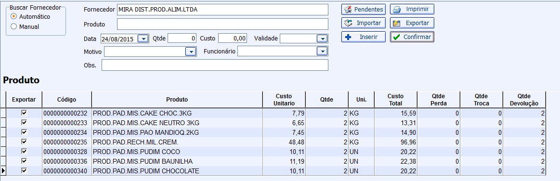The height and width of the screenshot is (181, 560).
Task: Click the Custo Total column header
Action: tap(395, 100)
